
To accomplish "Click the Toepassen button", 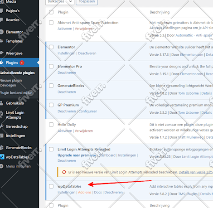I will (x=87, y=2).
